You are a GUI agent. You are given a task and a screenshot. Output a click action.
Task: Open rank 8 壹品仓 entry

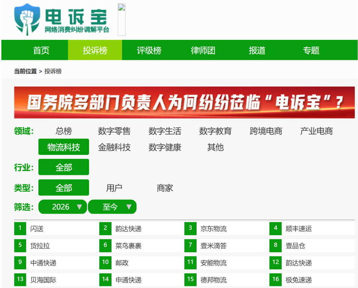(312, 246)
